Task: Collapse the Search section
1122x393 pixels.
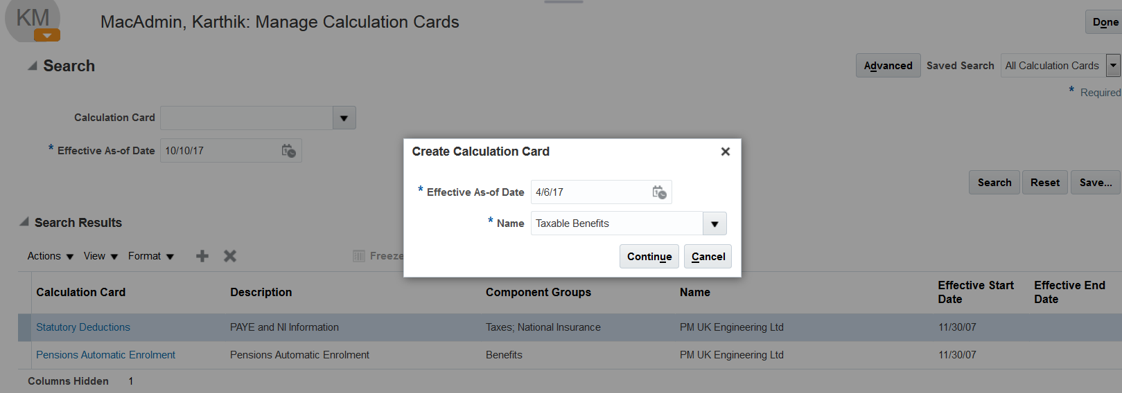Action: tap(33, 66)
